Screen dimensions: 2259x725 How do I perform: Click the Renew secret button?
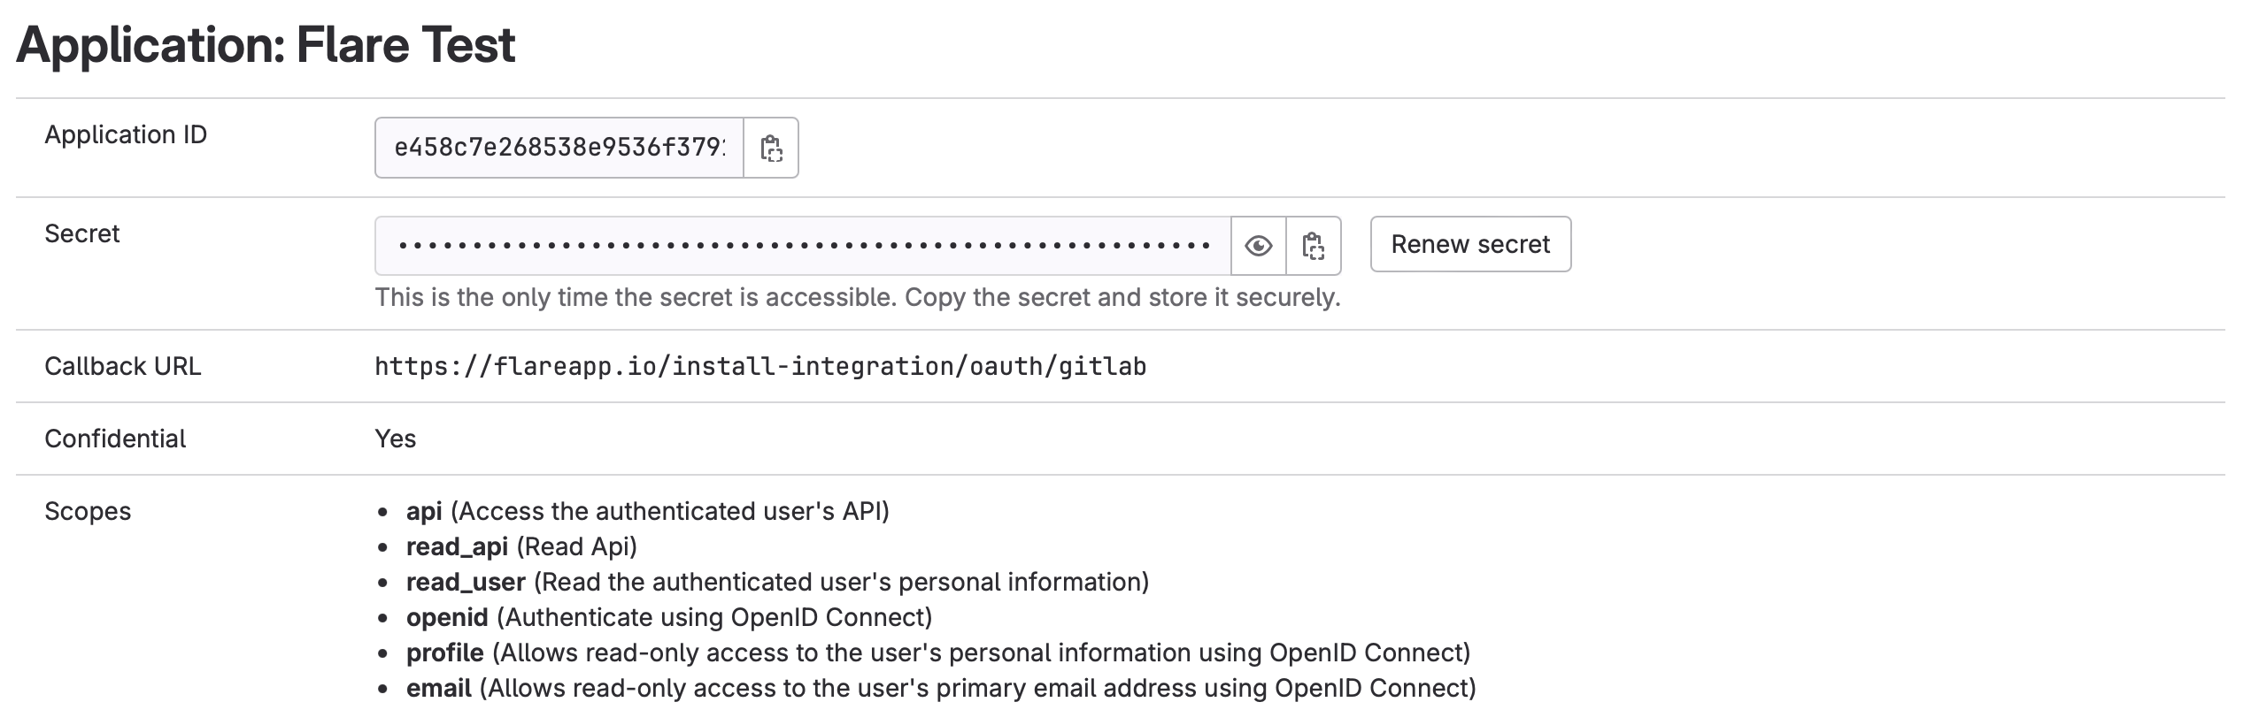[x=1470, y=244]
